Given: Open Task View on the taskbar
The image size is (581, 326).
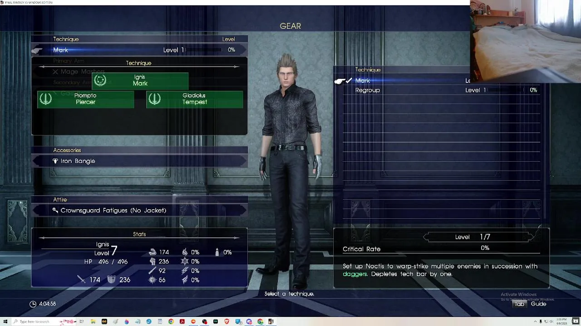Looking at the screenshot, I should tap(82, 321).
